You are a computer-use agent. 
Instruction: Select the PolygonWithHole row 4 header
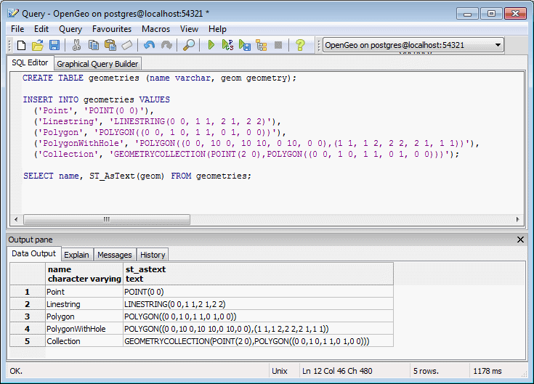coord(27,329)
